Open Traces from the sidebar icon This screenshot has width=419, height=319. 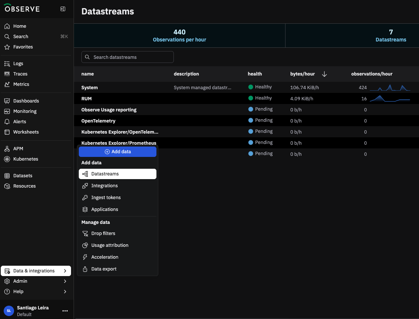tap(7, 74)
